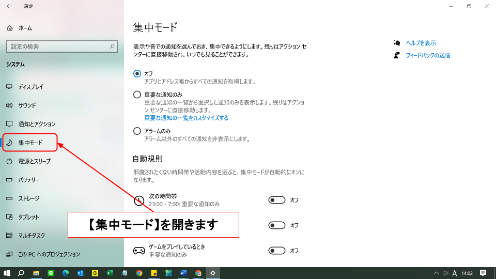Open Action Center from taskbar
The height and width of the screenshot is (279, 496).
pyautogui.click(x=483, y=273)
